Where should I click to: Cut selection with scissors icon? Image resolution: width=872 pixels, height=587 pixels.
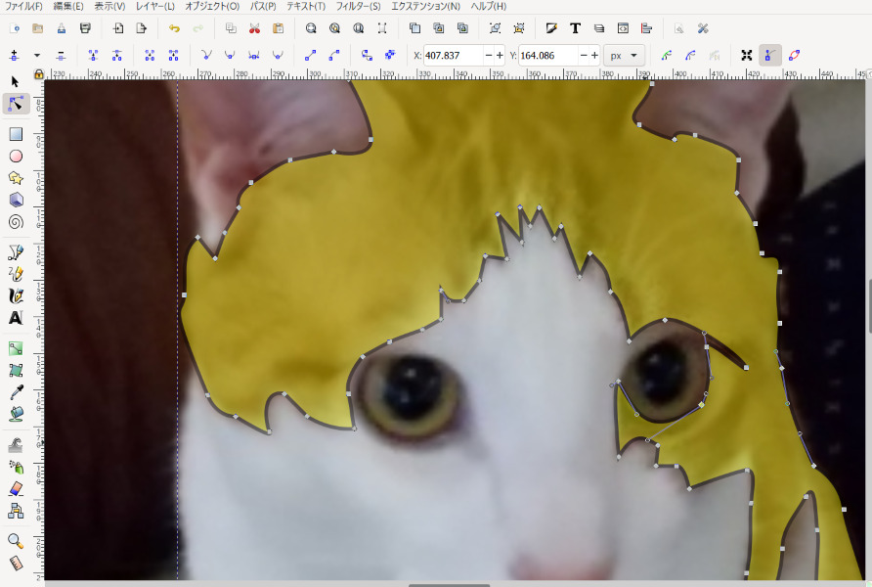pyautogui.click(x=255, y=28)
